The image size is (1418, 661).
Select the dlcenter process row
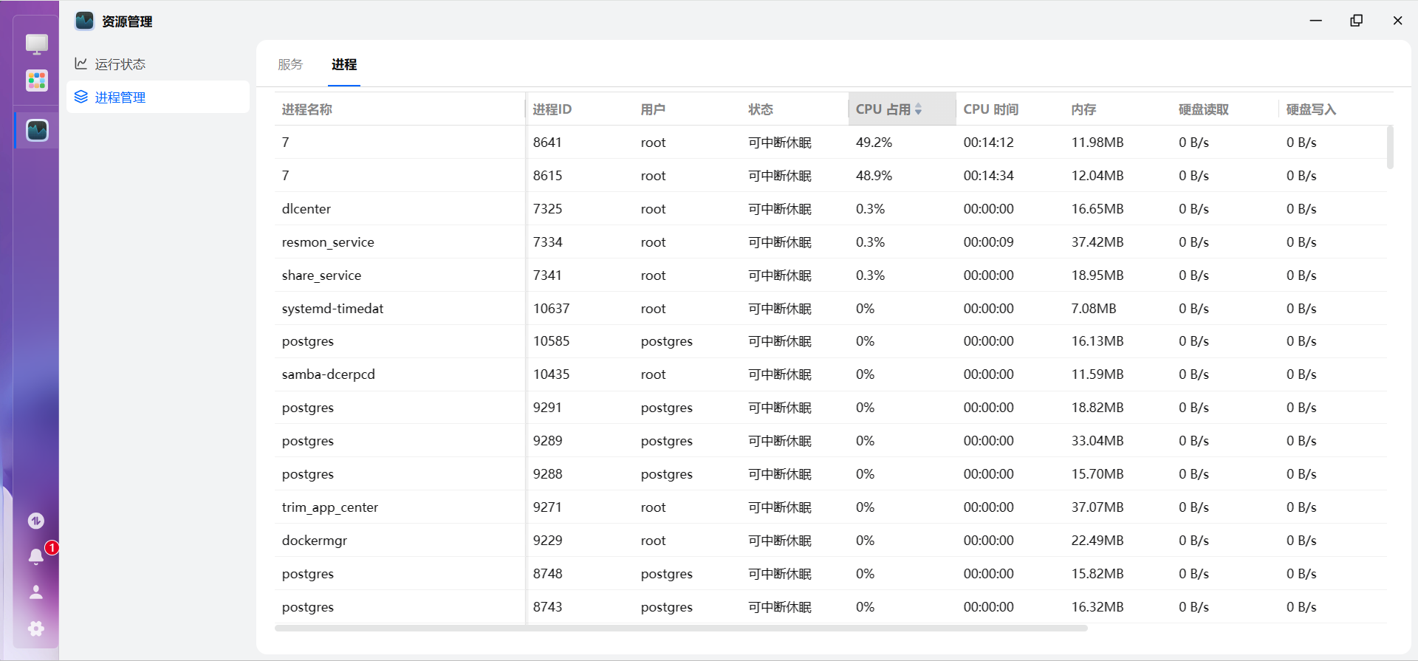coord(830,209)
